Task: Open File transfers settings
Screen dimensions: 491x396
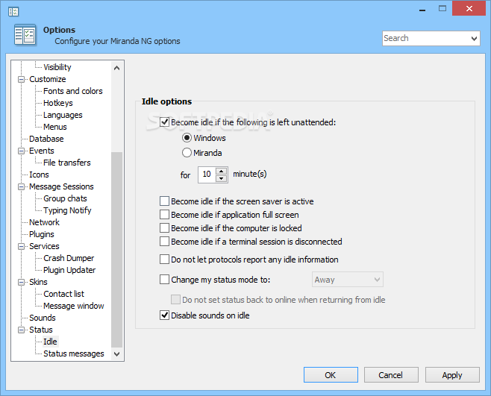Action: (66, 163)
